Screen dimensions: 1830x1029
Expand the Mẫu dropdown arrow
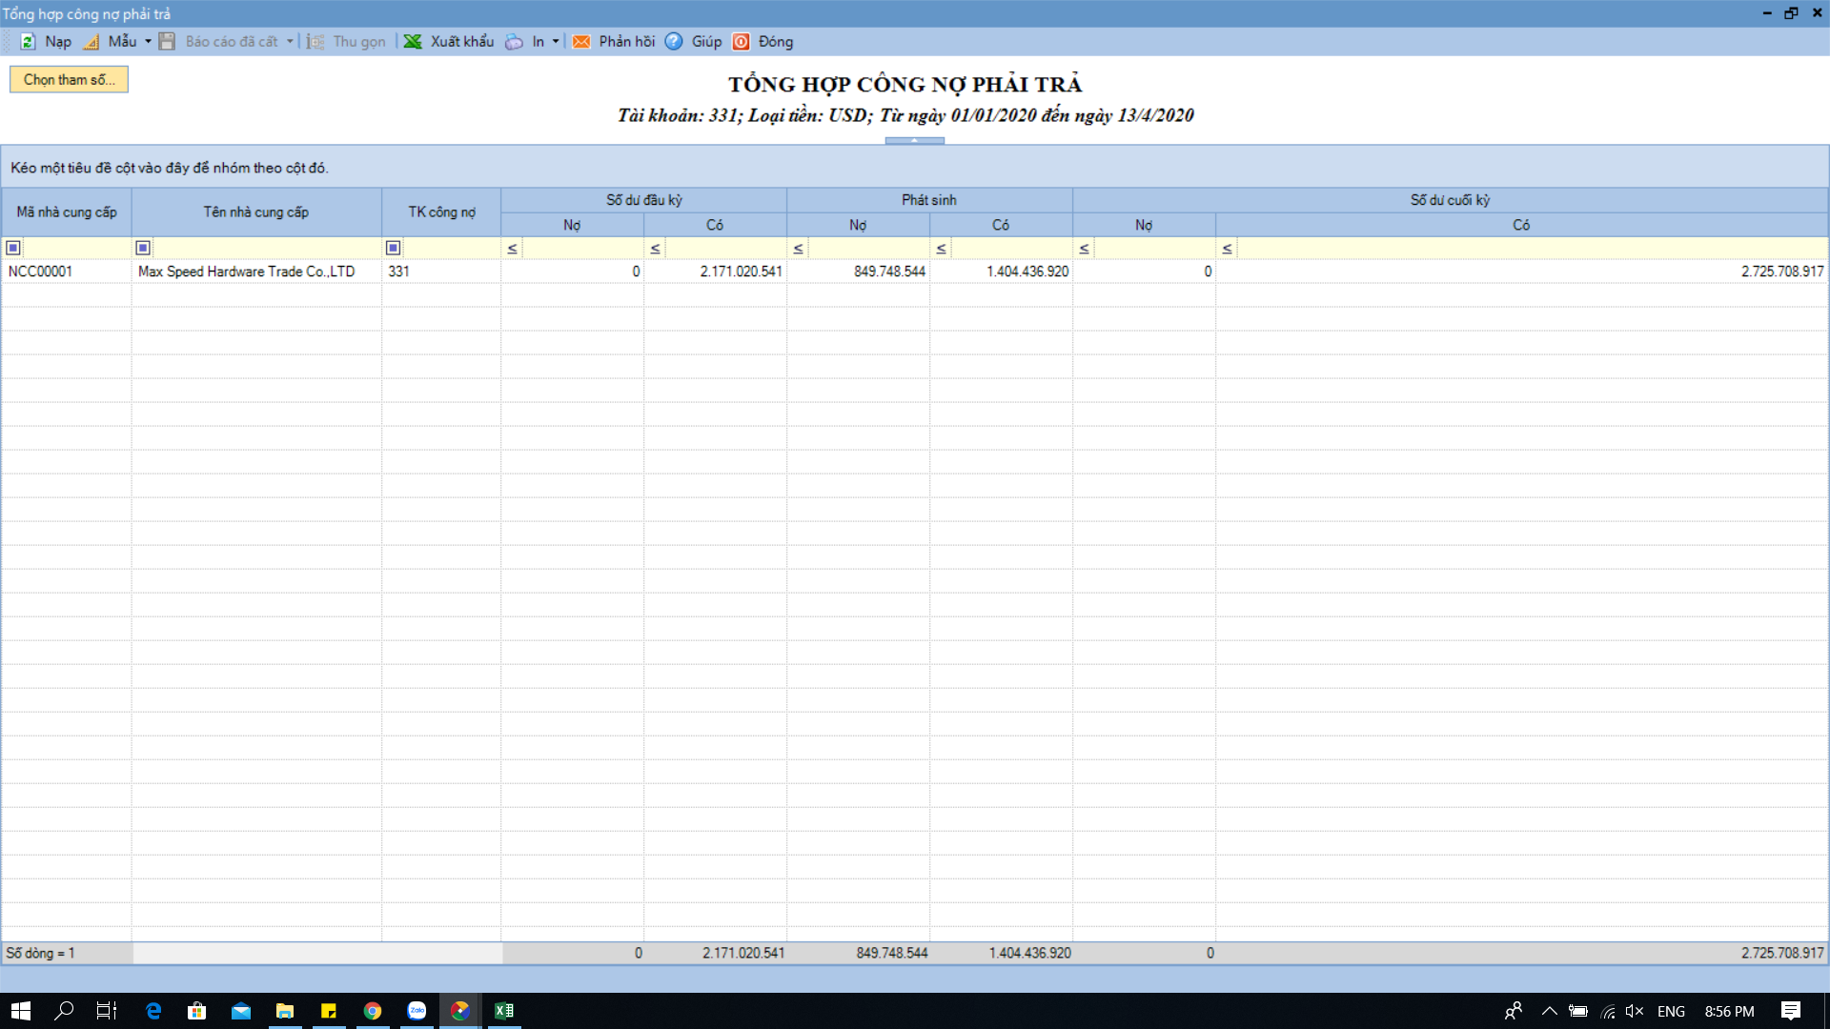pyautogui.click(x=148, y=42)
